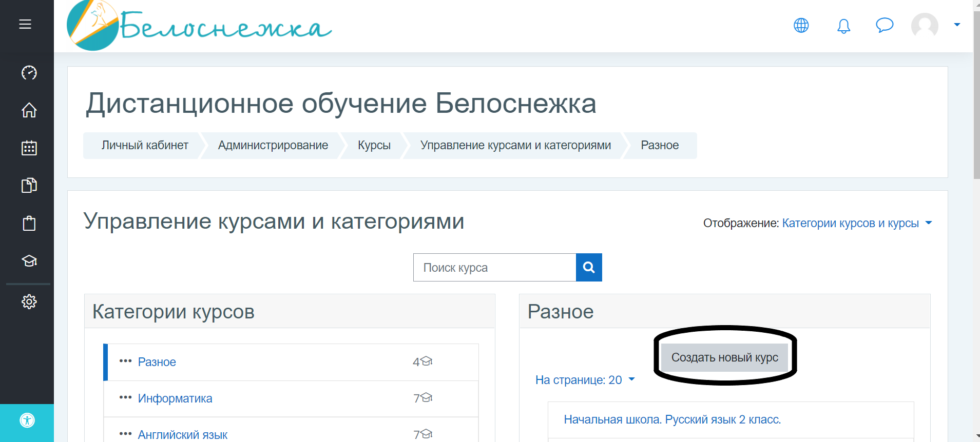Open Начальная школа. Русский язык 2 класс course

(x=672, y=419)
